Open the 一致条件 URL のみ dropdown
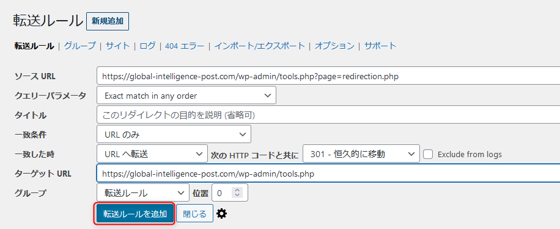This screenshot has height=229, width=560. pyautogui.click(x=174, y=135)
